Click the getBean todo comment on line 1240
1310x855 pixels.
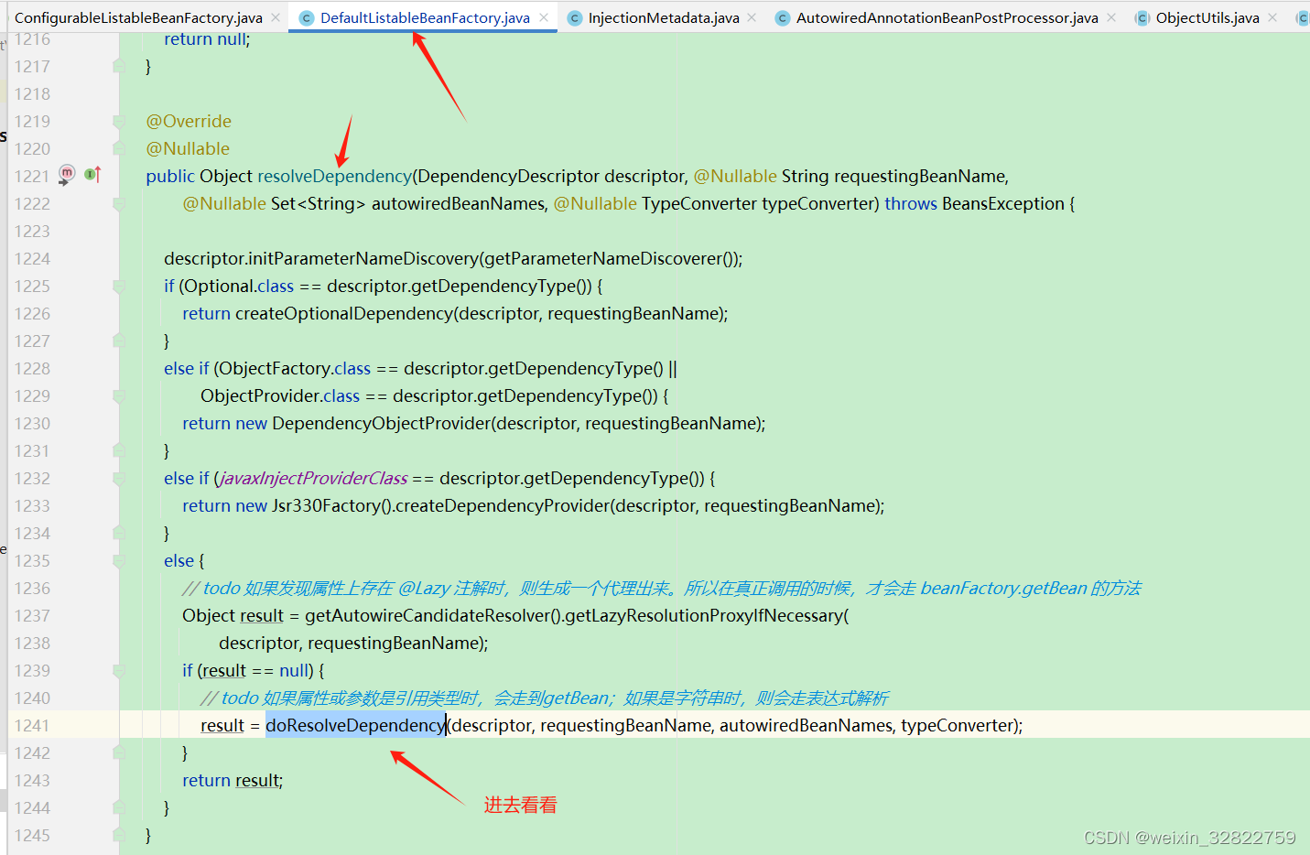pos(544,698)
